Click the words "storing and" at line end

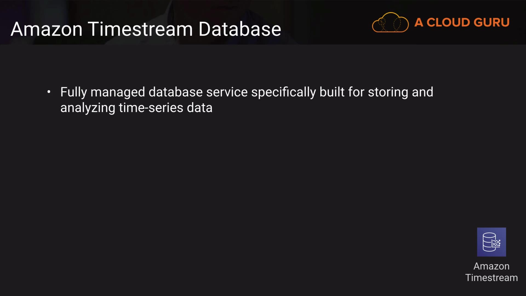[x=401, y=92]
